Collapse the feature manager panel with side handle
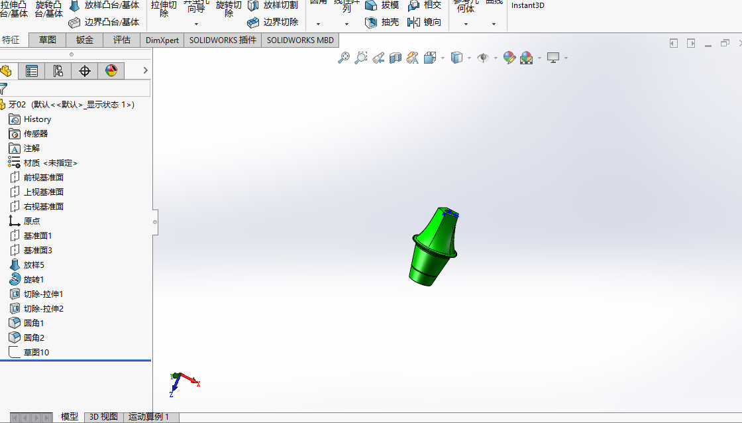742x423 pixels. (x=155, y=222)
